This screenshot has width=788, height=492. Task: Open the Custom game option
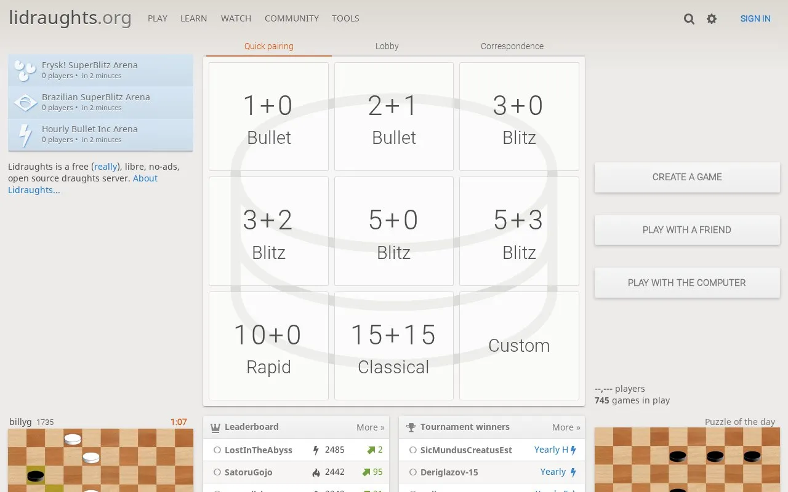click(x=519, y=346)
